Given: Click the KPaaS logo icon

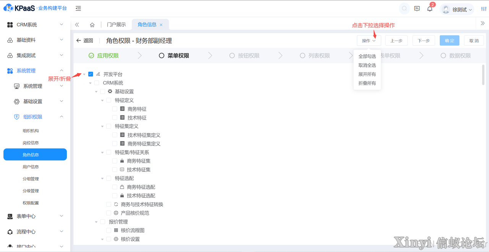Looking at the screenshot, I should click(x=8, y=8).
